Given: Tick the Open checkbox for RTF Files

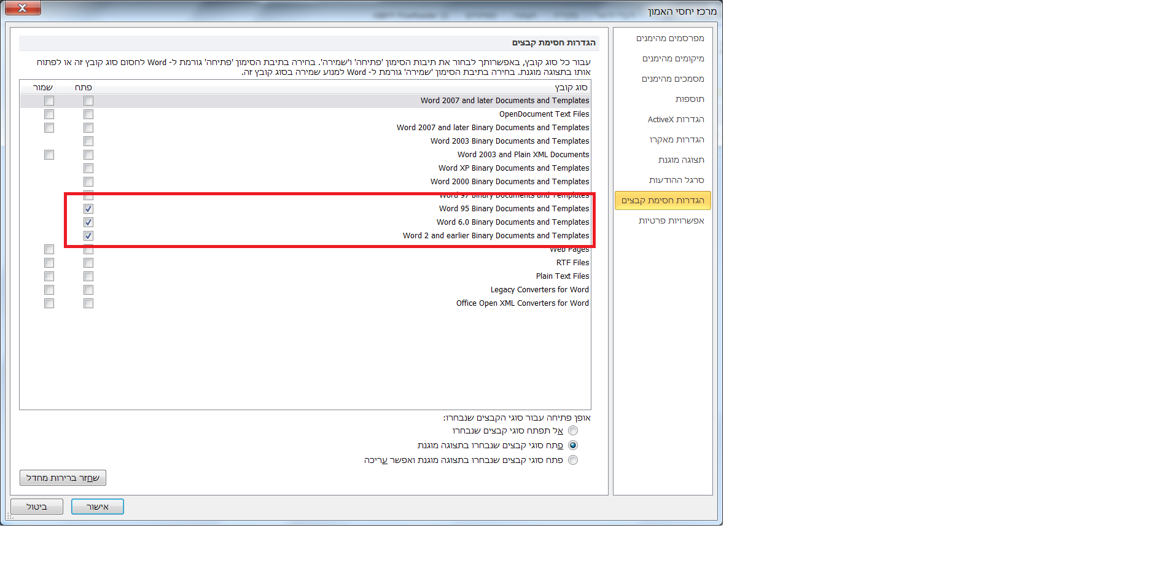Looking at the screenshot, I should [88, 263].
